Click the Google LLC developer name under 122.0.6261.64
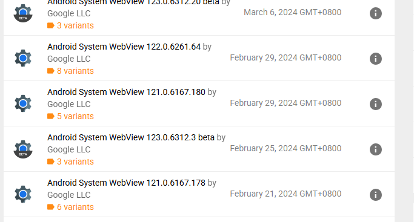 coord(69,59)
